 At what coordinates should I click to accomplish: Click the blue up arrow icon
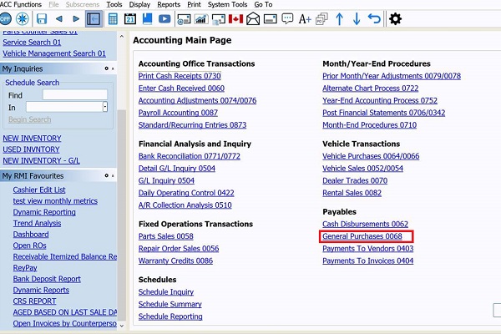point(339,18)
